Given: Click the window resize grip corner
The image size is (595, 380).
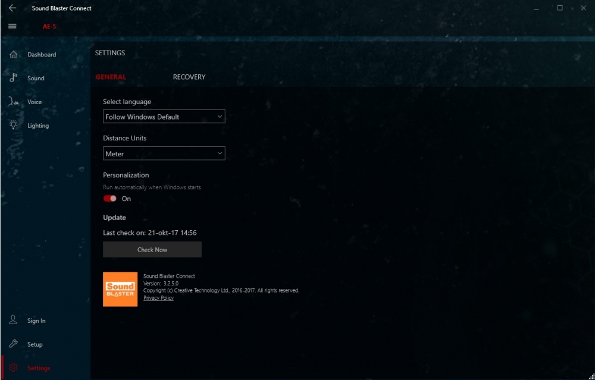Looking at the screenshot, I should point(590,375).
